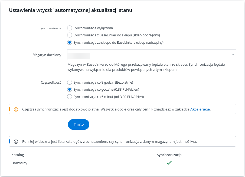Enable synchronization from BaseLinker to the shop

70,35
